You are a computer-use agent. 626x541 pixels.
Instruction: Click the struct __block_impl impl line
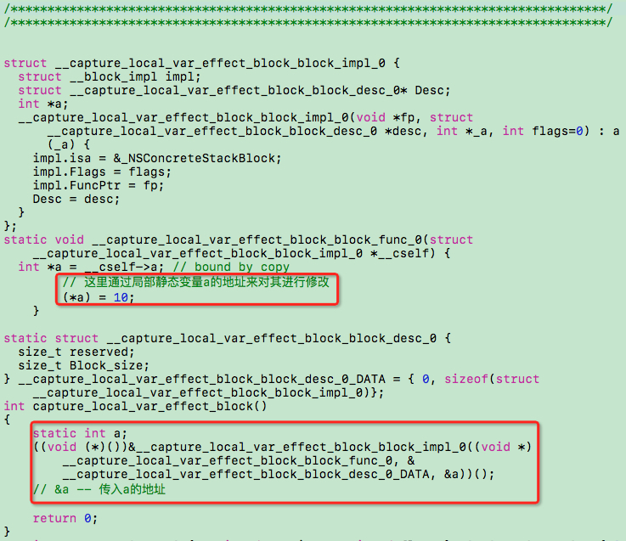[x=110, y=76]
